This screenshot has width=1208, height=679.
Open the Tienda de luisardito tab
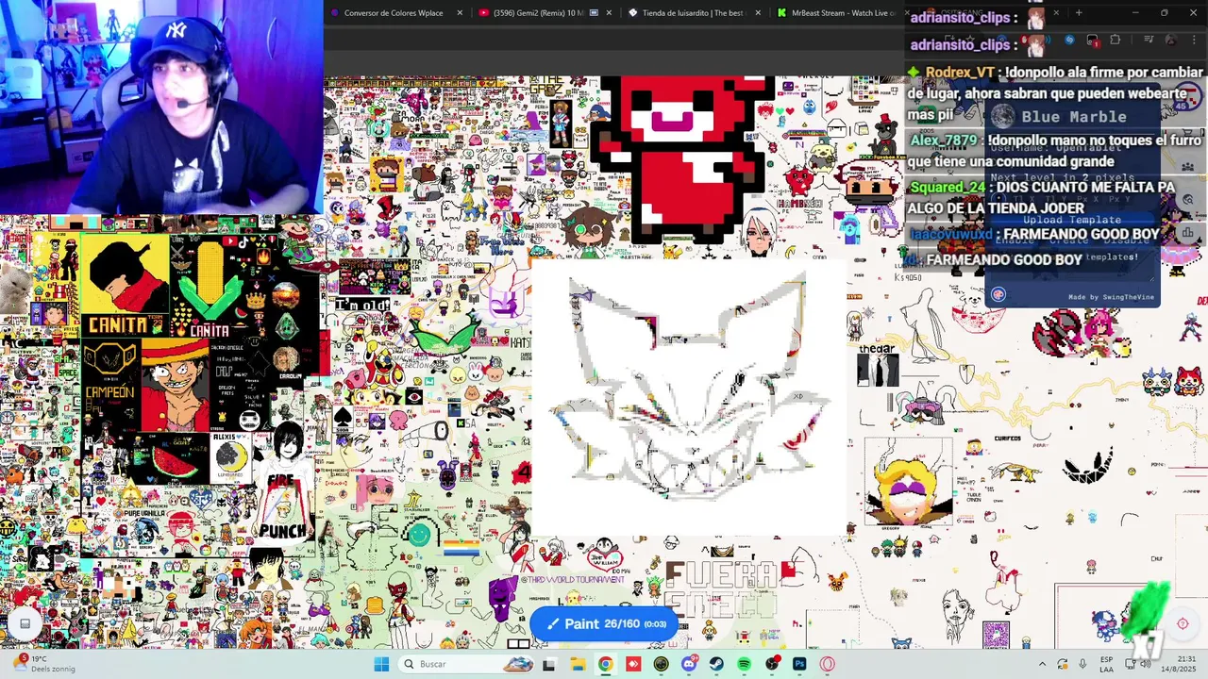pyautogui.click(x=694, y=13)
